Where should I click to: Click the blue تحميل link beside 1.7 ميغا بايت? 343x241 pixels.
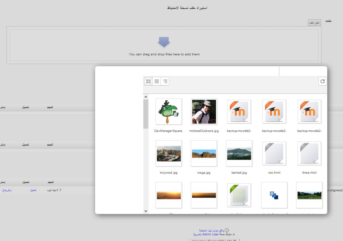point(33,190)
